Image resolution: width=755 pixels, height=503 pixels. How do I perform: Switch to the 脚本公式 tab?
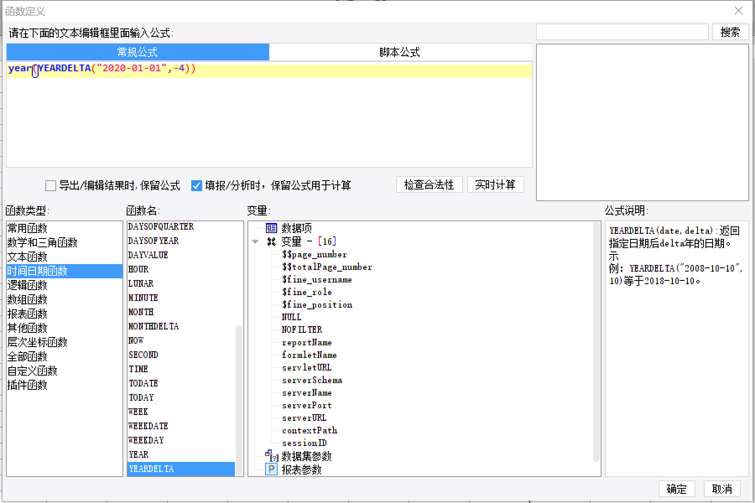(x=399, y=52)
